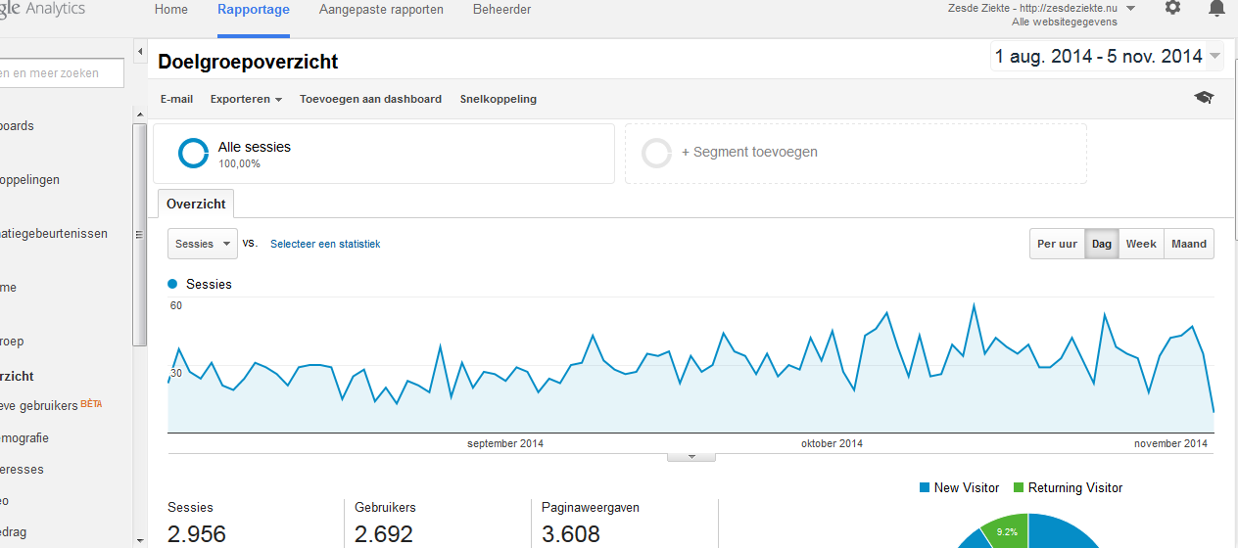Screen dimensions: 1238x548
Task: Click sidebar scrollbar down arrow
Action: tap(140, 539)
